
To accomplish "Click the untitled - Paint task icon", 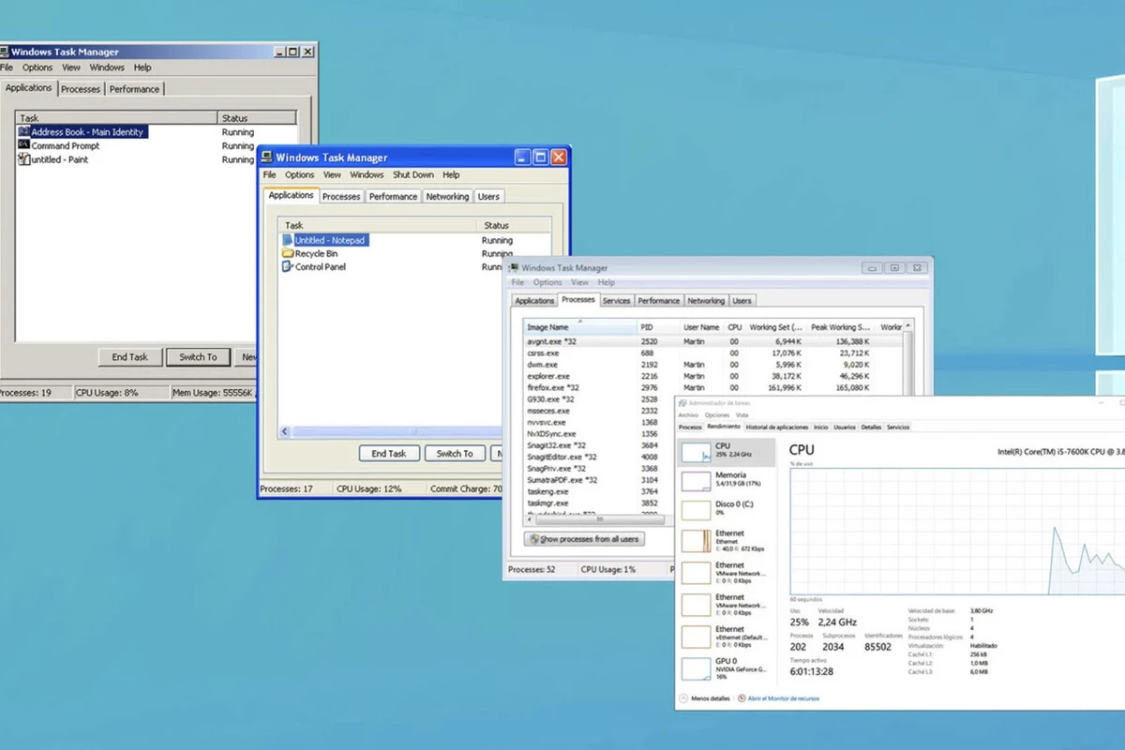I will point(24,159).
